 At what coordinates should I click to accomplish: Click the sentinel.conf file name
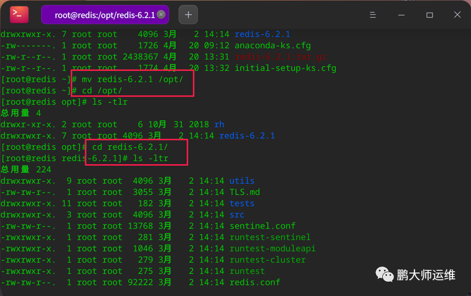tap(262, 226)
